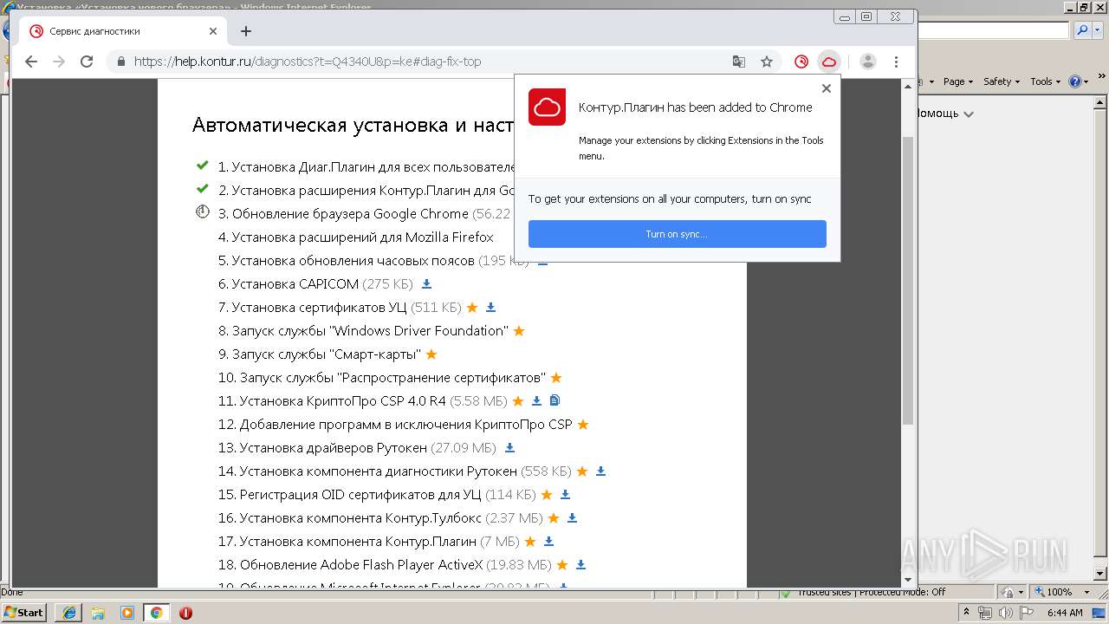The image size is (1109, 624).
Task: Open the Tools menu in Internet Explorer
Action: coord(1046,81)
